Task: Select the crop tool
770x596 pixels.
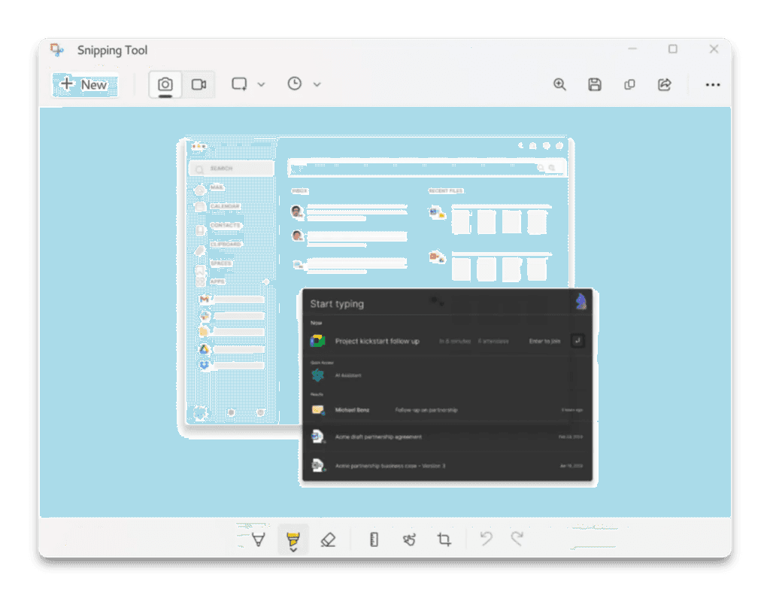Action: 444,539
